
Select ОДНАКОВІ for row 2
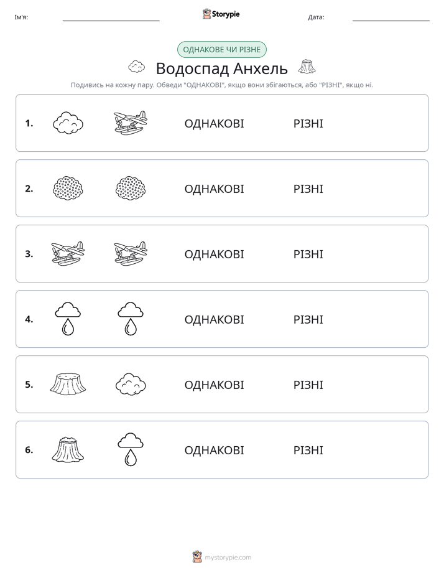[215, 189]
